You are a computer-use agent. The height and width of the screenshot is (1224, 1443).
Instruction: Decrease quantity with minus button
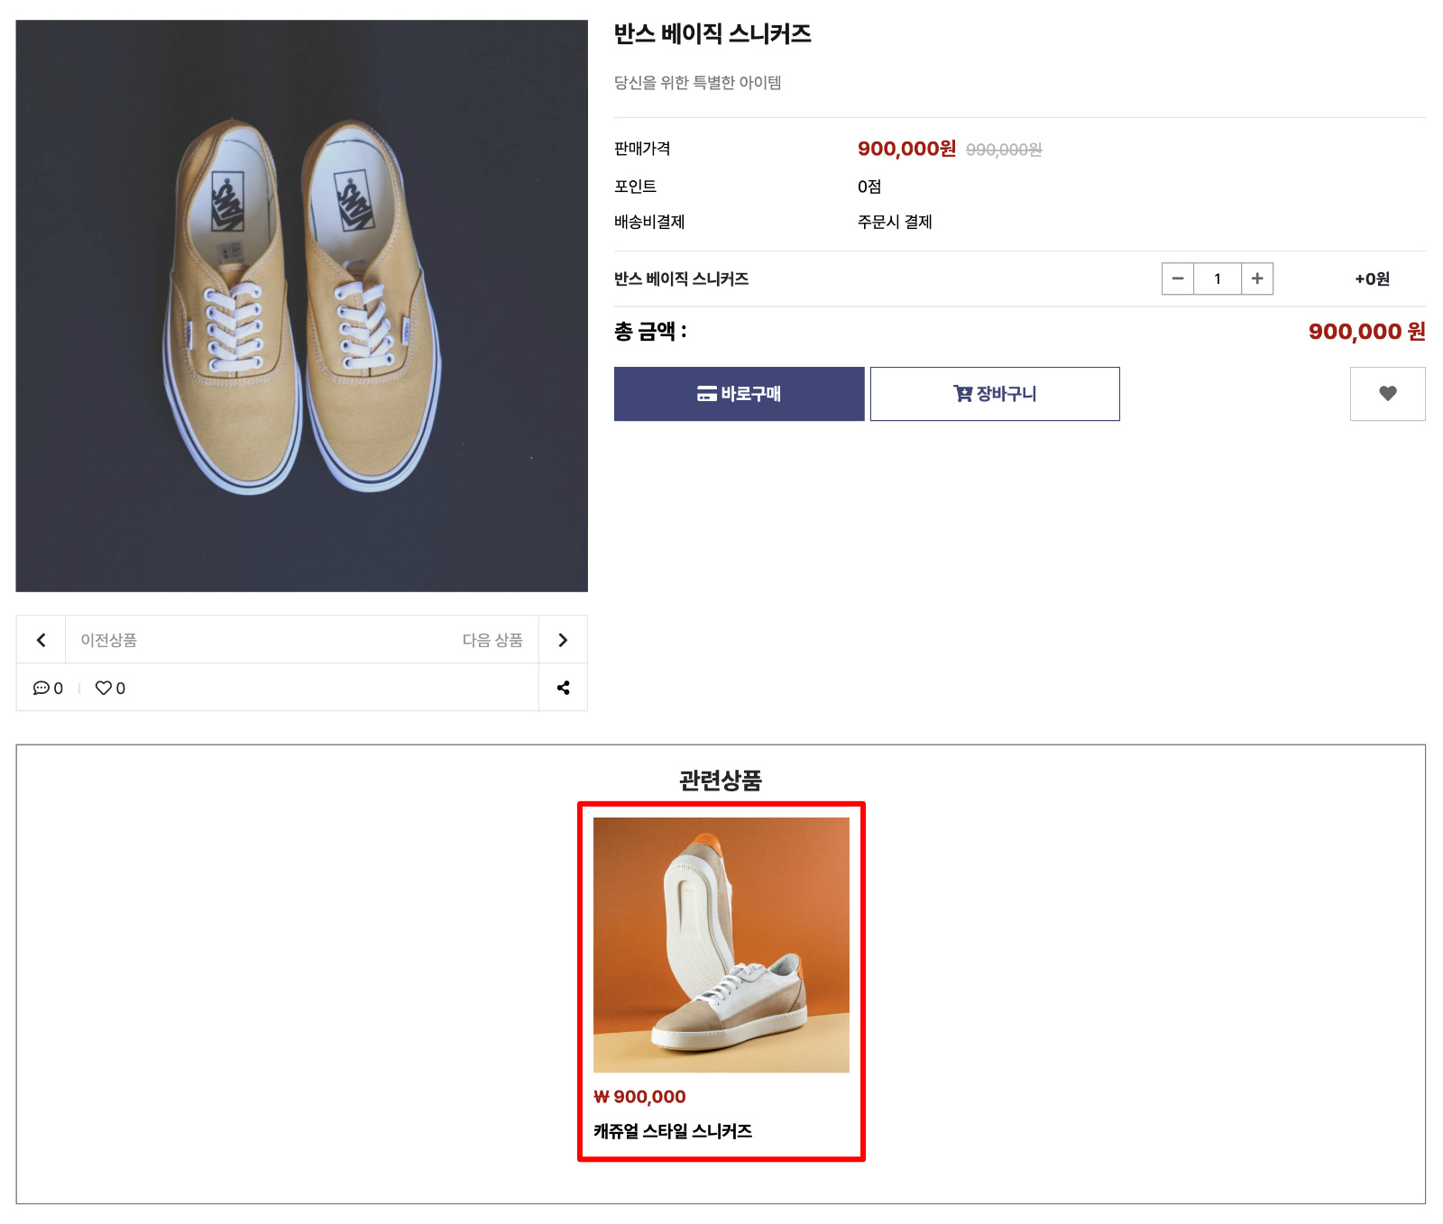coord(1178,279)
